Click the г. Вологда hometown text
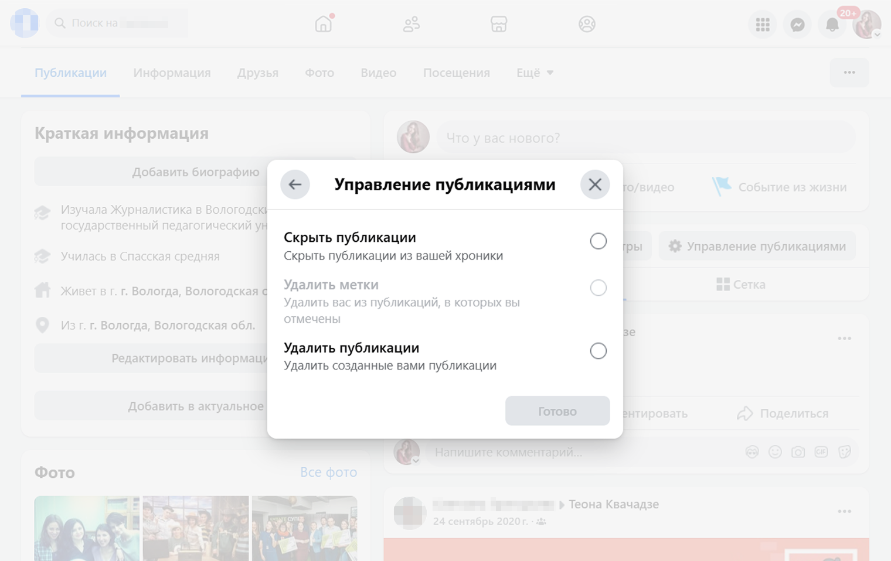The image size is (891, 561). pyautogui.click(x=172, y=326)
